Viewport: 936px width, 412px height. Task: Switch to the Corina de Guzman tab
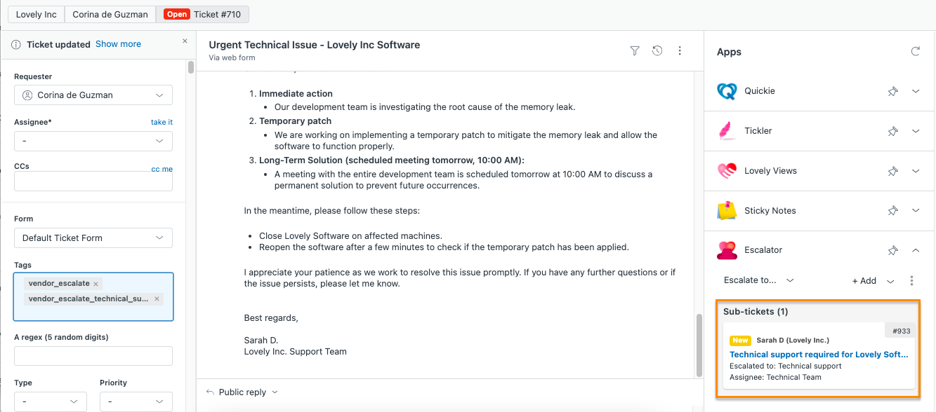[110, 14]
